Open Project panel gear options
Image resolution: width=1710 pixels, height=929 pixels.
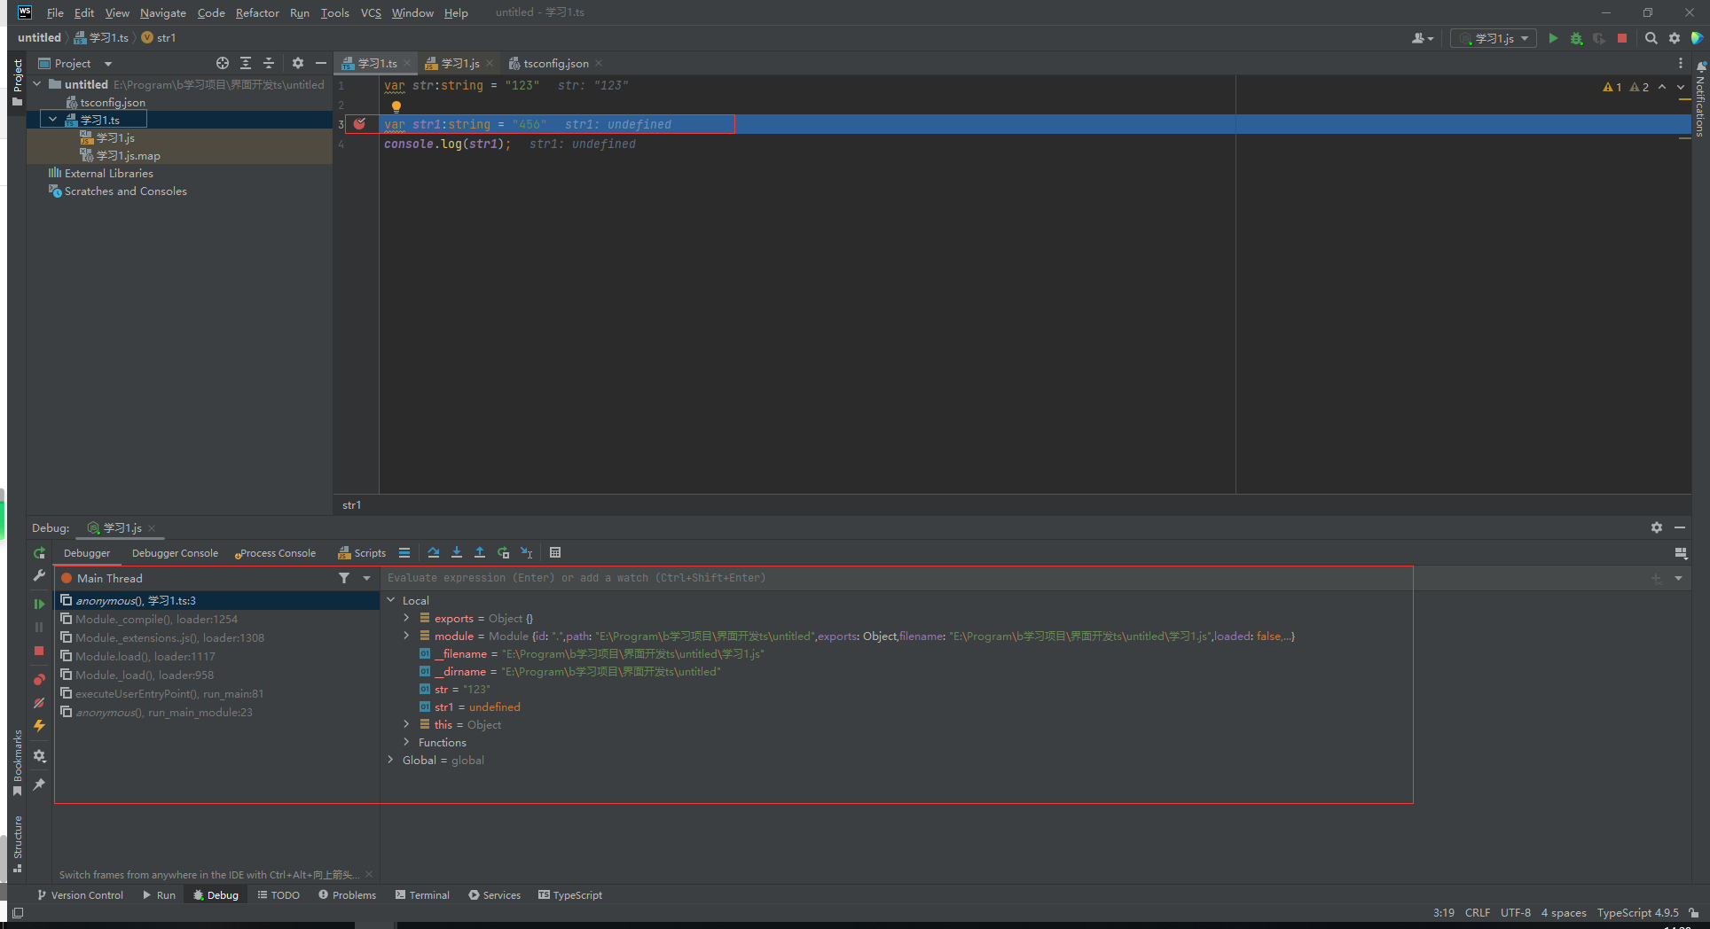click(x=298, y=63)
